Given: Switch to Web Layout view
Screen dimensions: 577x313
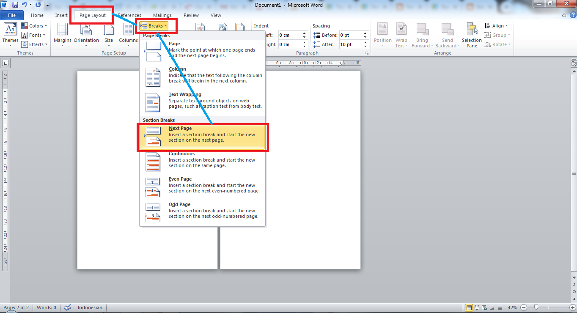Looking at the screenshot, I should tap(485, 308).
